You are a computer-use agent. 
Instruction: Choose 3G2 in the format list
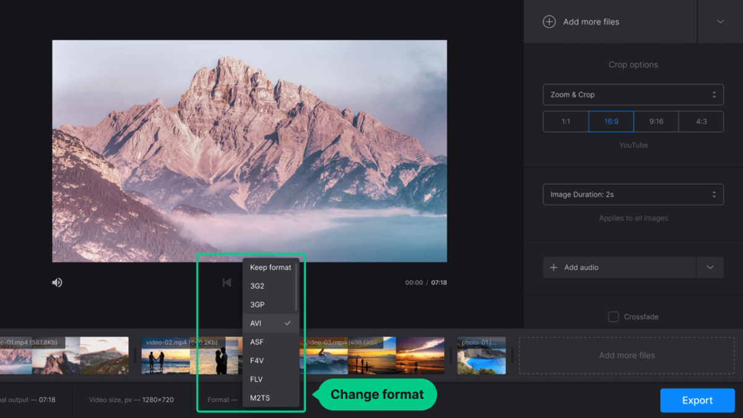(x=271, y=286)
